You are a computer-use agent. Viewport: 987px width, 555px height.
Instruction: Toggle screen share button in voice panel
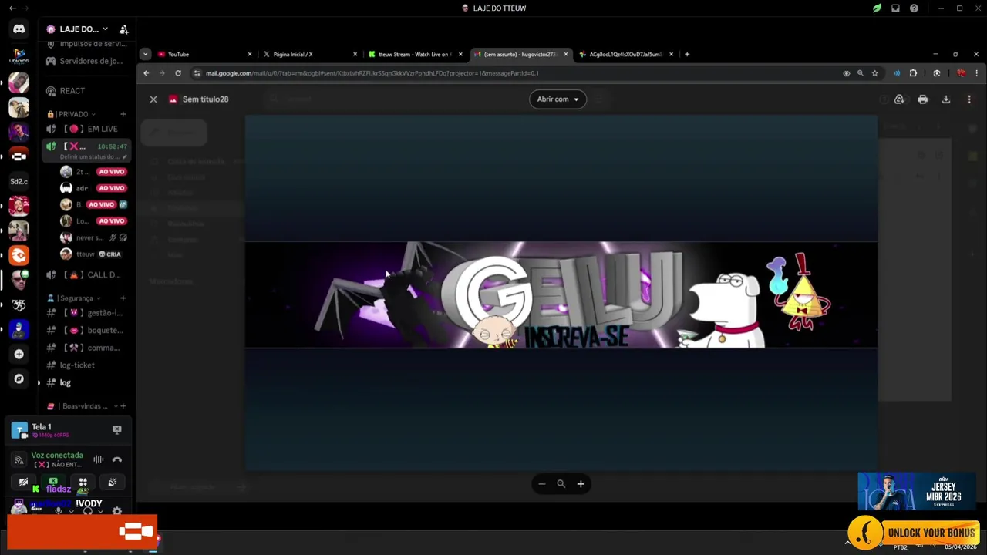tap(53, 483)
